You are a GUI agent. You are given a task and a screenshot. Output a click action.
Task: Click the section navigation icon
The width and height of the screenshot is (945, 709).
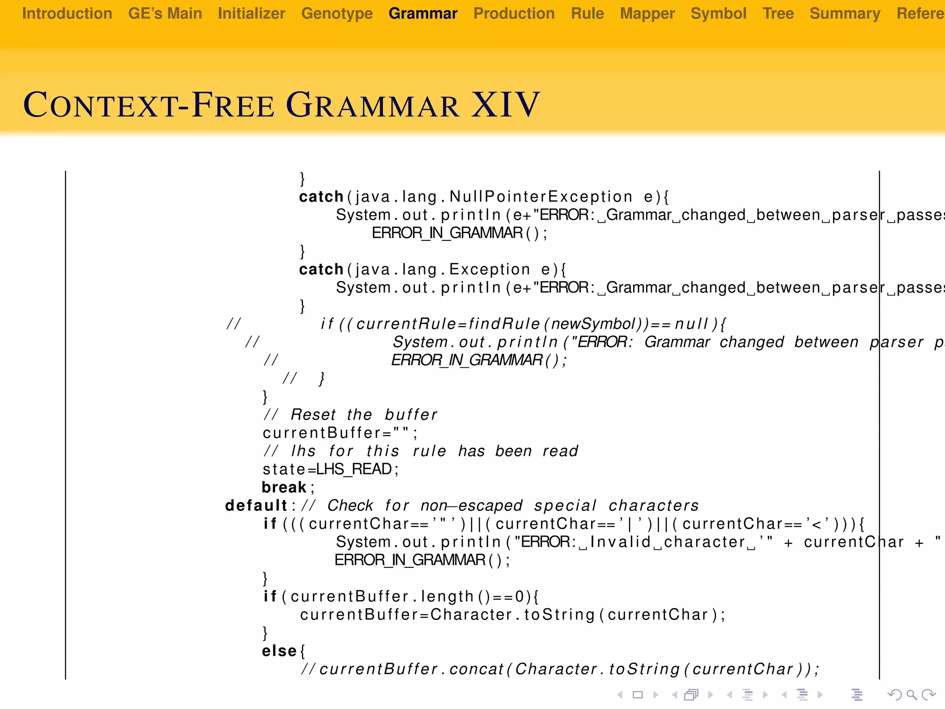click(x=802, y=695)
